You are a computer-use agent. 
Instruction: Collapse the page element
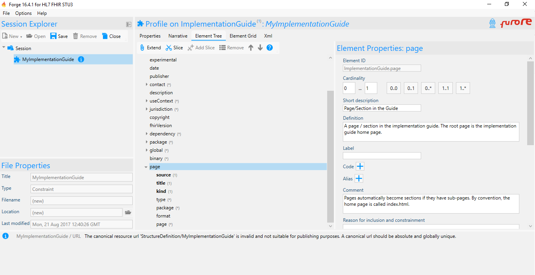(146, 167)
